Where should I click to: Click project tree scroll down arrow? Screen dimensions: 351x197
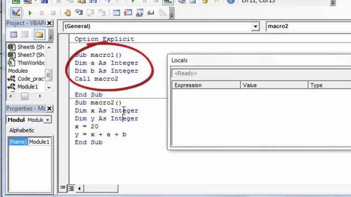[49, 88]
